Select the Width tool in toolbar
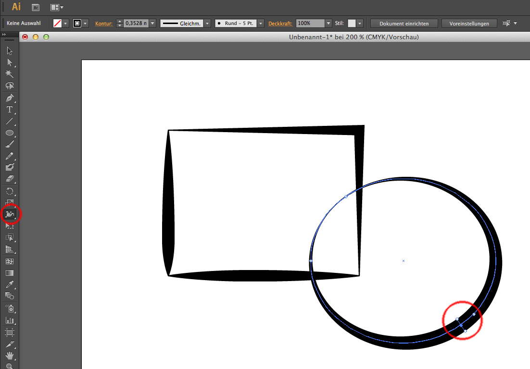This screenshot has height=369, width=530. point(10,214)
